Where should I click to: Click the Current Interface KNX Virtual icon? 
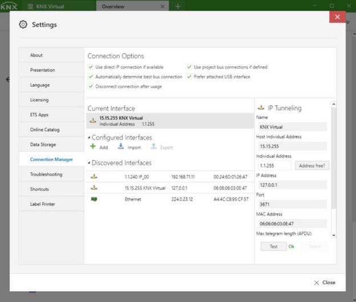(x=93, y=120)
